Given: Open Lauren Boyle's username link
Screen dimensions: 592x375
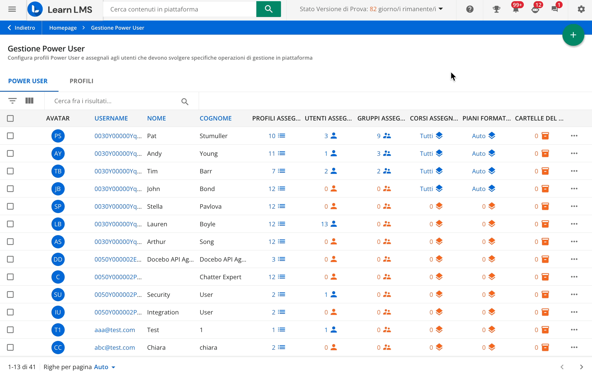Looking at the screenshot, I should point(118,224).
